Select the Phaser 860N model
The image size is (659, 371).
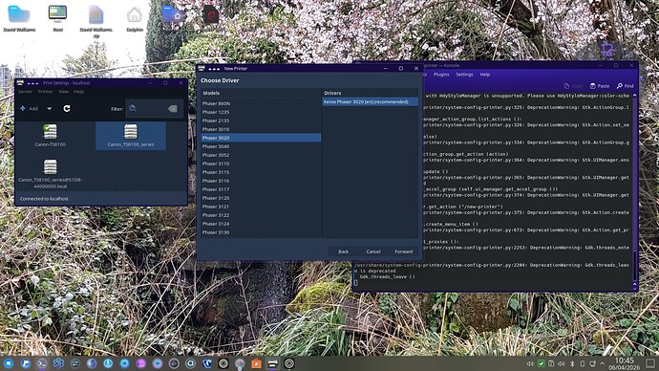pyautogui.click(x=261, y=103)
